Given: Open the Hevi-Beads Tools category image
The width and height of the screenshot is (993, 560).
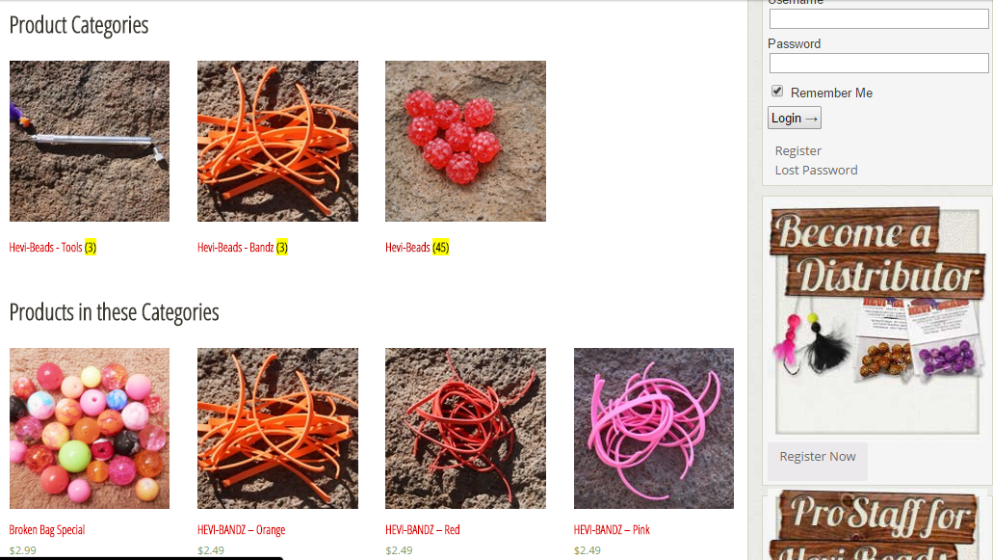Looking at the screenshot, I should [x=90, y=142].
